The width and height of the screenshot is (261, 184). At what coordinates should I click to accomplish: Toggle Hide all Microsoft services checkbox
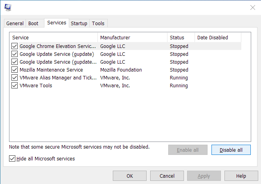click(x=12, y=158)
